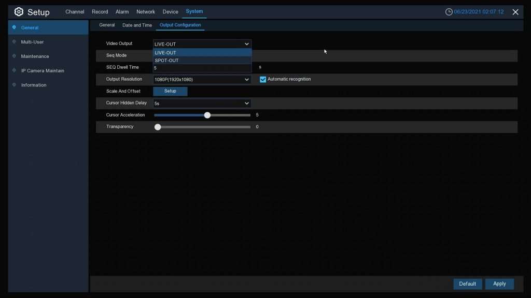Screen dimensions: 531x298
Task: Click the diamond icon next to General
Action: (x=14, y=27)
